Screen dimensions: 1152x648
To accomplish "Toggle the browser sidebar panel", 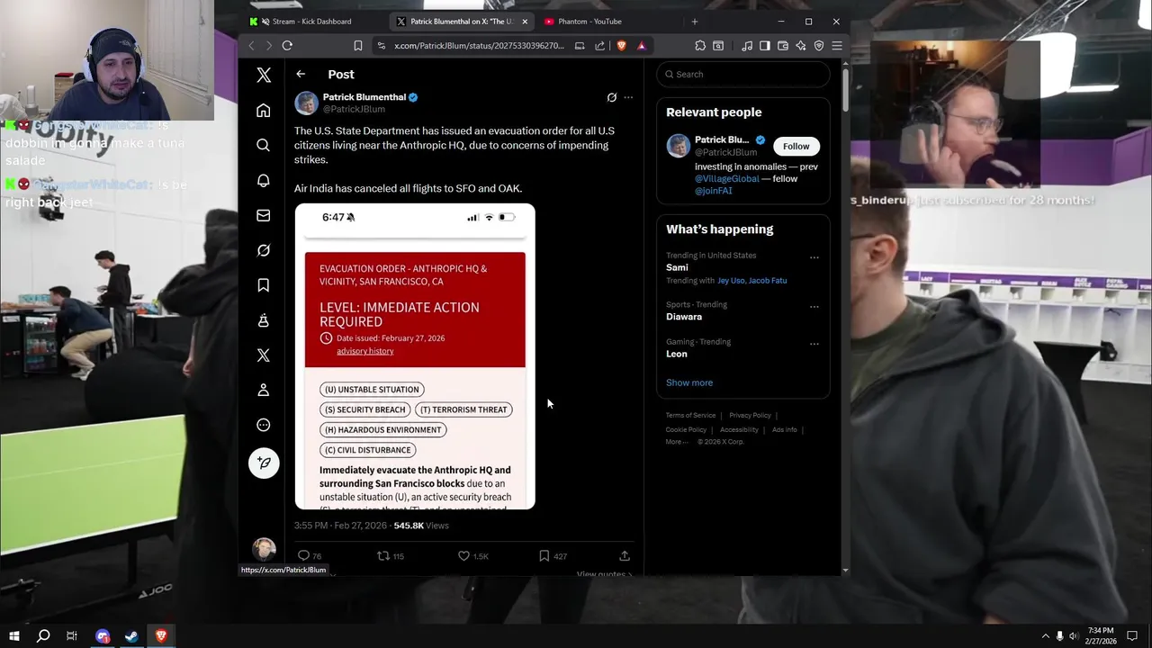I will 764,46.
